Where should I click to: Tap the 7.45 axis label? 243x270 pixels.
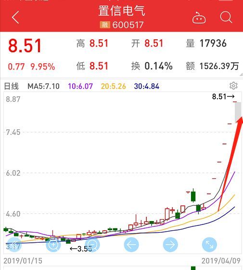[13, 132]
